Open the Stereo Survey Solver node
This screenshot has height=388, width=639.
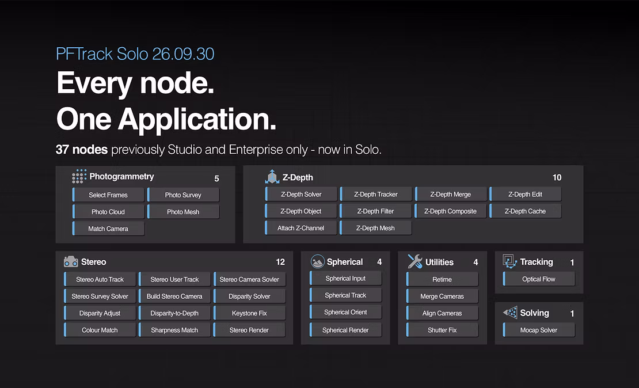pos(100,296)
